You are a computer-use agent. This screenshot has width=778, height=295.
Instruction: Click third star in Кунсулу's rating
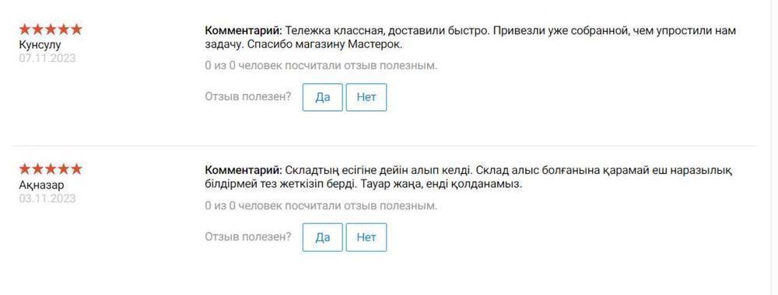[x=51, y=29]
